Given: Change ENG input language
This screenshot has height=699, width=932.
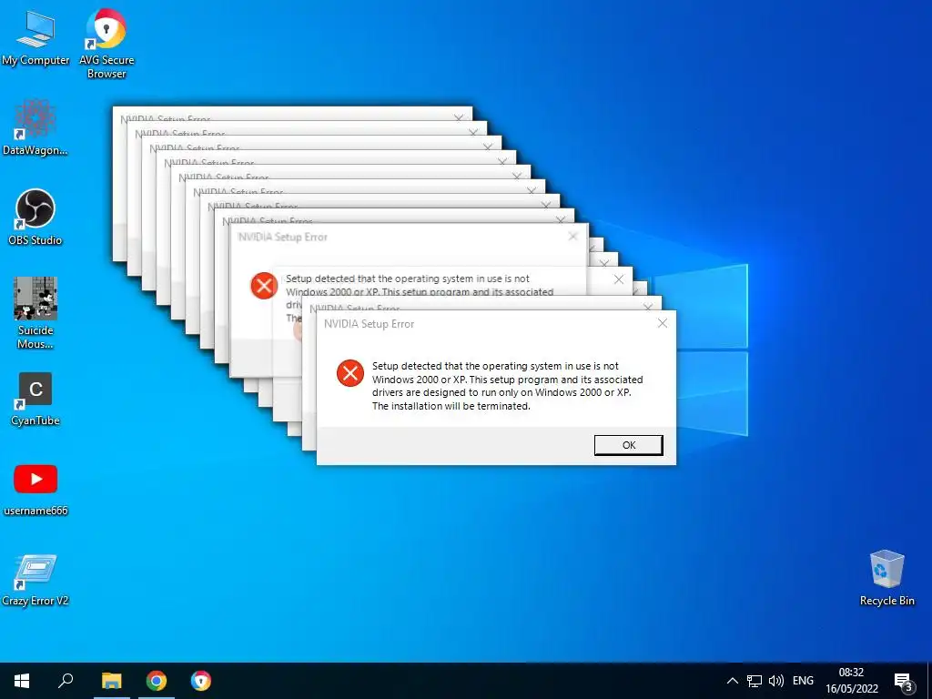Looking at the screenshot, I should click(803, 681).
